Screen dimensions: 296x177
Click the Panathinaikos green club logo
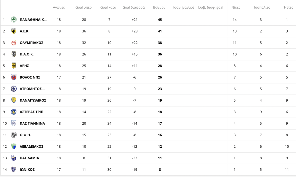[14, 20]
